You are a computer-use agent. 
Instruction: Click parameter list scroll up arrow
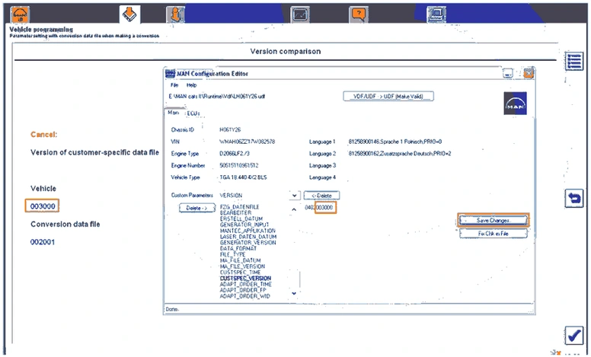(294, 209)
